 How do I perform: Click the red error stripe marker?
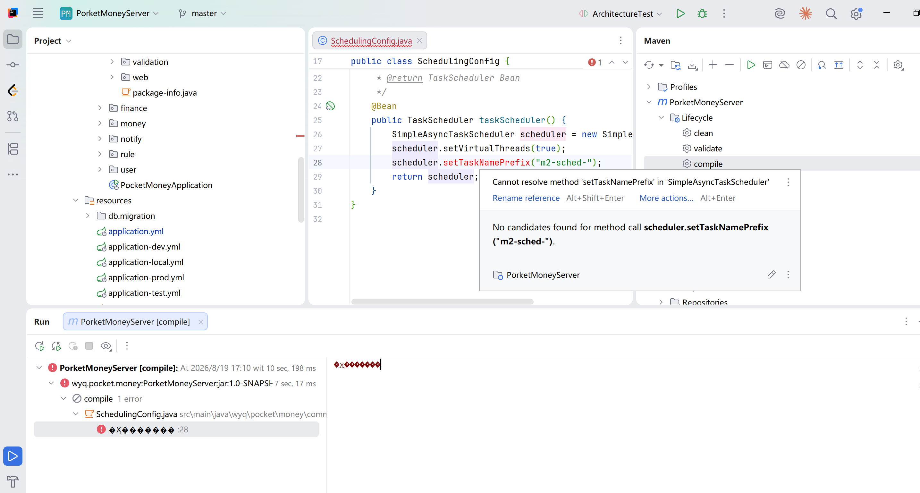300,136
